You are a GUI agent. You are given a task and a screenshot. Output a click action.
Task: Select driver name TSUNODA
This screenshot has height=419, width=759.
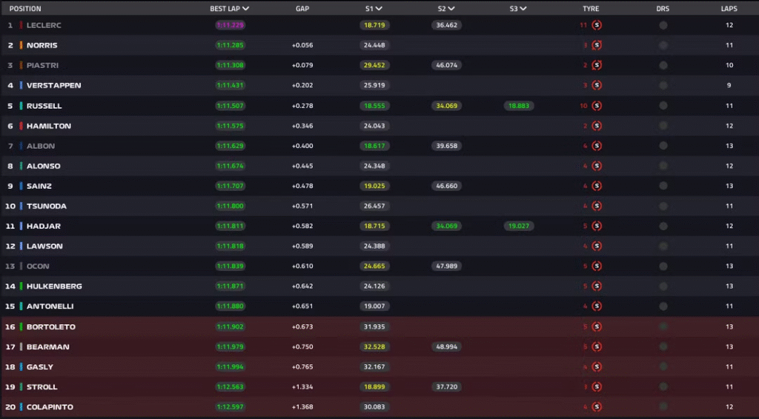(x=47, y=206)
